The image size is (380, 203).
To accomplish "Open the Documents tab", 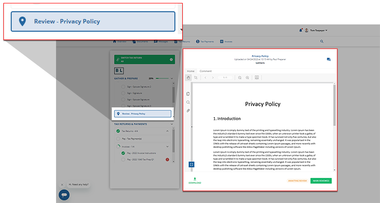I will [x=140, y=41].
